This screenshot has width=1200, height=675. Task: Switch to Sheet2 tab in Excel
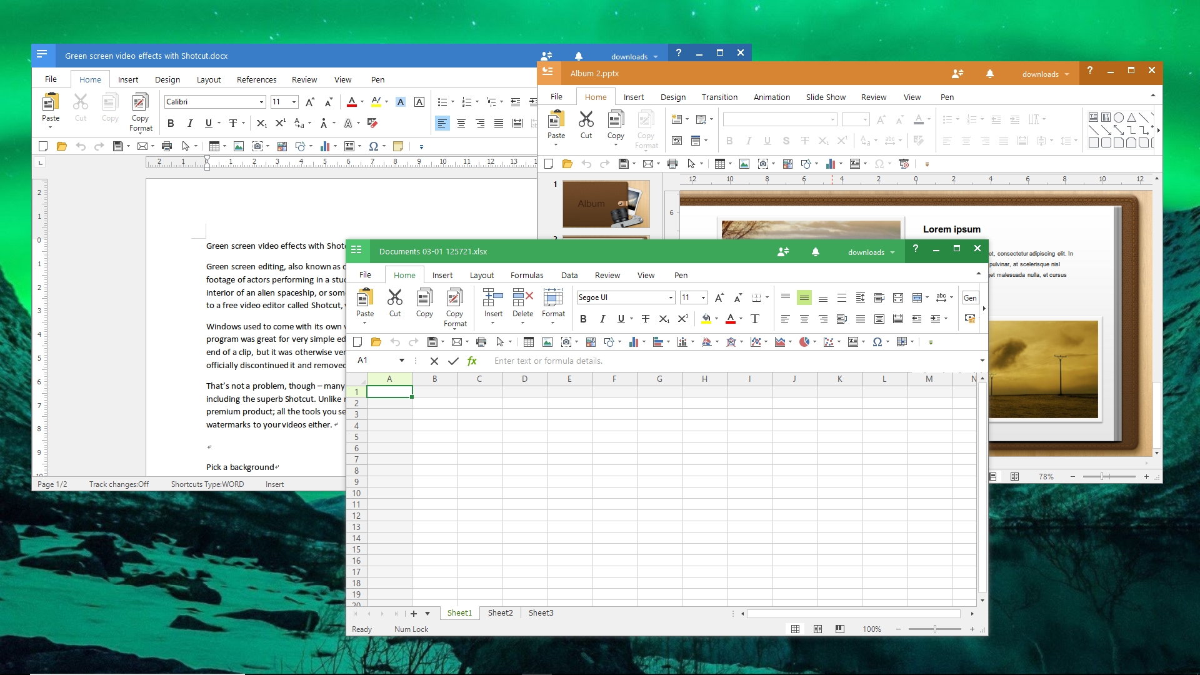click(500, 612)
